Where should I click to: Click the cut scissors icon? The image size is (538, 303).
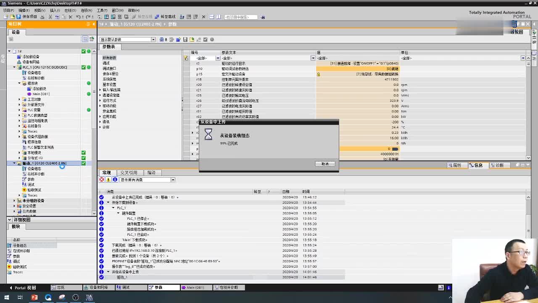pyautogui.click(x=50, y=17)
